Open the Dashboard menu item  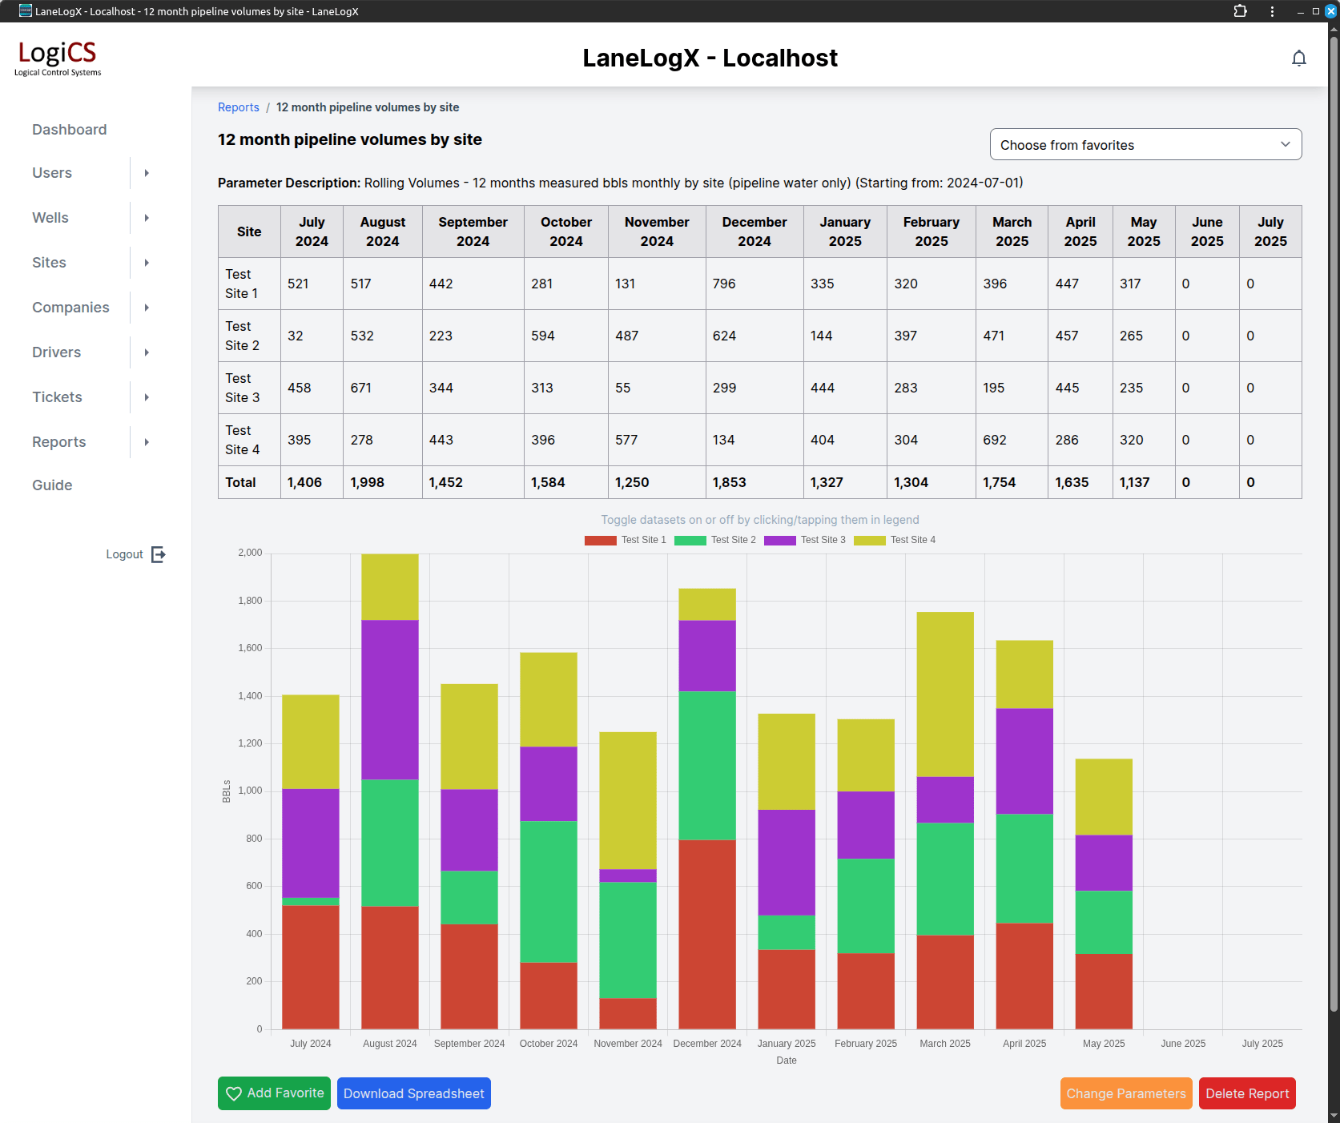pyautogui.click(x=69, y=130)
